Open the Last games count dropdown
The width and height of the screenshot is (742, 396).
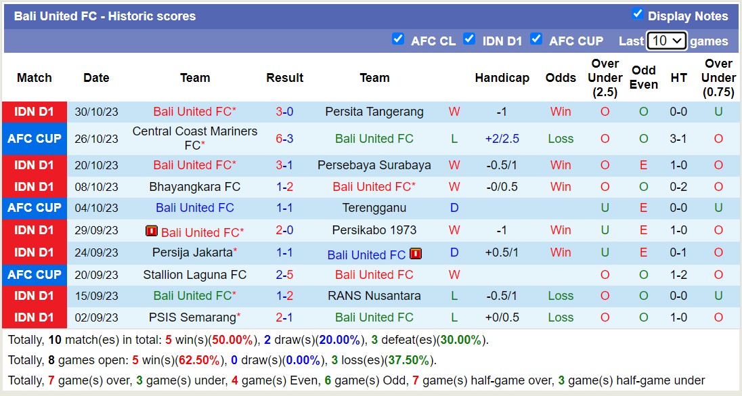[x=666, y=41]
